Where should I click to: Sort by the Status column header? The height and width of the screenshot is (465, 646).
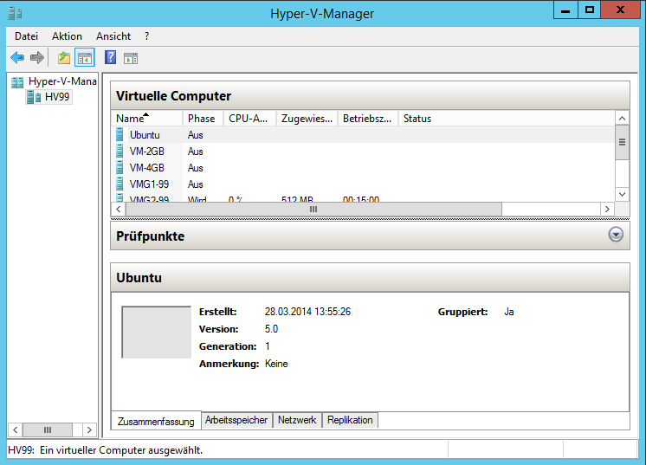pos(507,119)
